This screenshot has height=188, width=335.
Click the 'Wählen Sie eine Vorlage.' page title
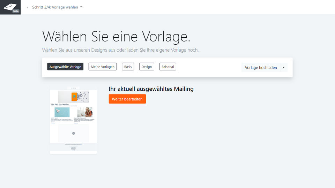116,37
